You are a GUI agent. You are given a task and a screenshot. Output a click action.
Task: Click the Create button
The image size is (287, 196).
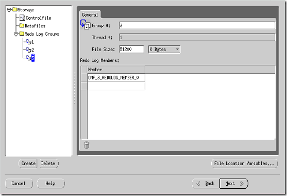coord(28,164)
